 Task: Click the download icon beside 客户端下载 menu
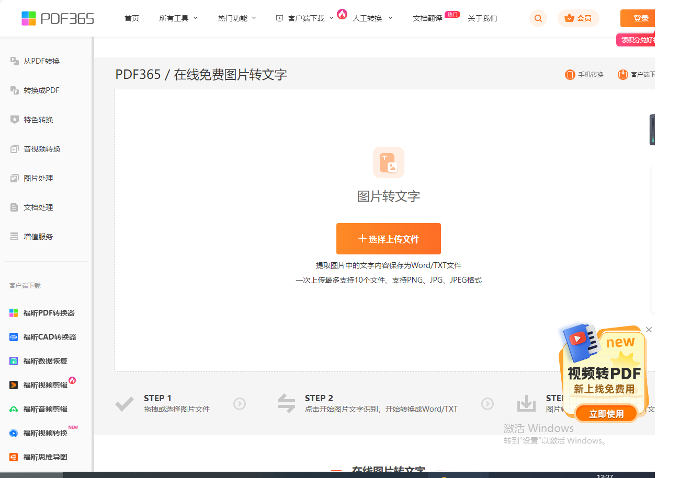(279, 18)
